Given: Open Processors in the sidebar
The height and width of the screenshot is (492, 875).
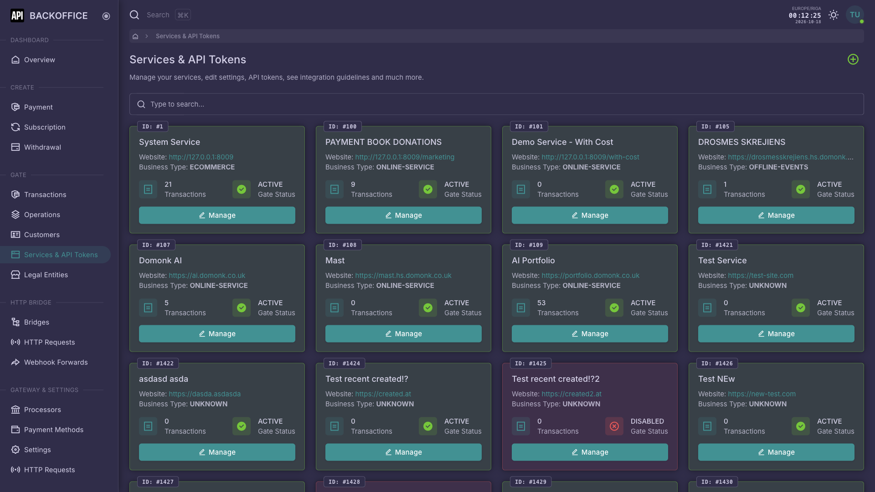Looking at the screenshot, I should 55,410.
